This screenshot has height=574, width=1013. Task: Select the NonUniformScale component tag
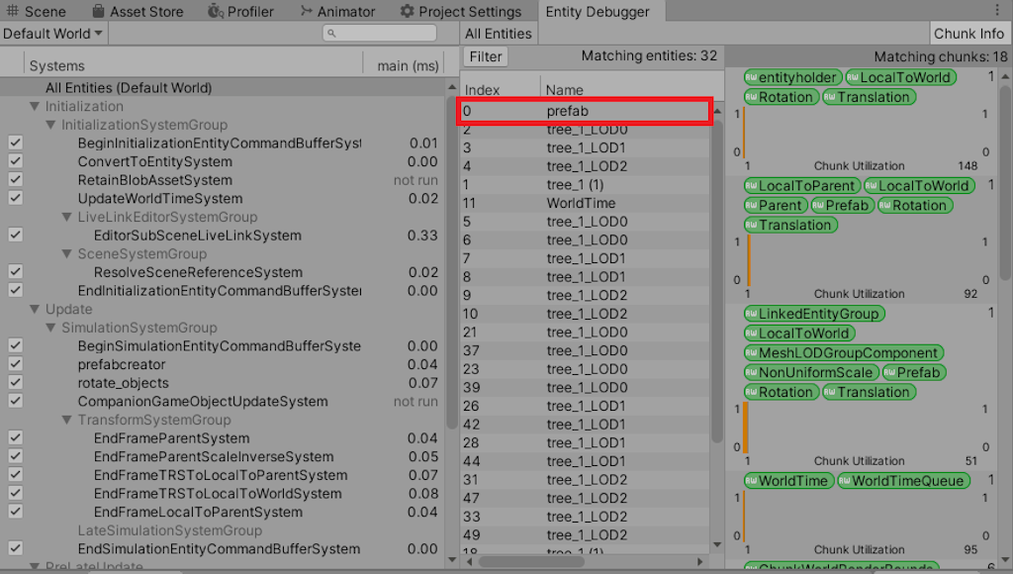[x=811, y=373]
